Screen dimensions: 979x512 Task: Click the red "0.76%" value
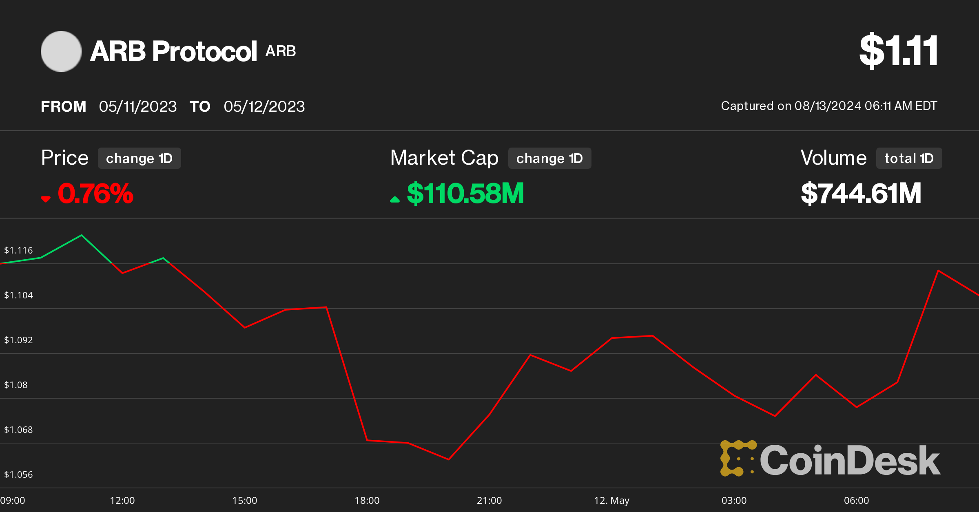[95, 193]
